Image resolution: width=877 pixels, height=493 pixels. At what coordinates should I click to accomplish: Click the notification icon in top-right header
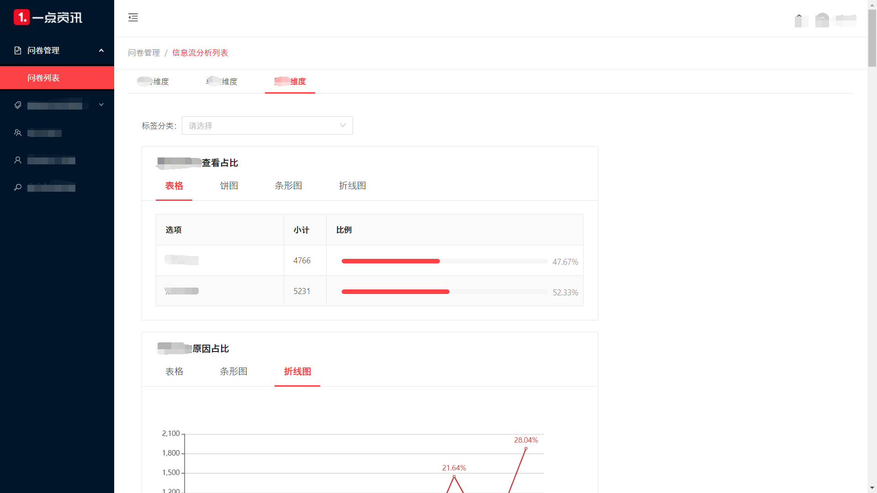click(801, 20)
